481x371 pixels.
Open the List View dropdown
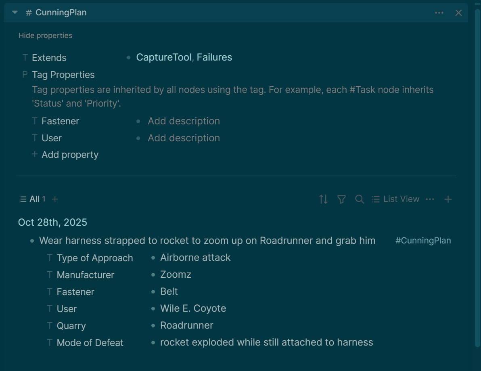[396, 199]
